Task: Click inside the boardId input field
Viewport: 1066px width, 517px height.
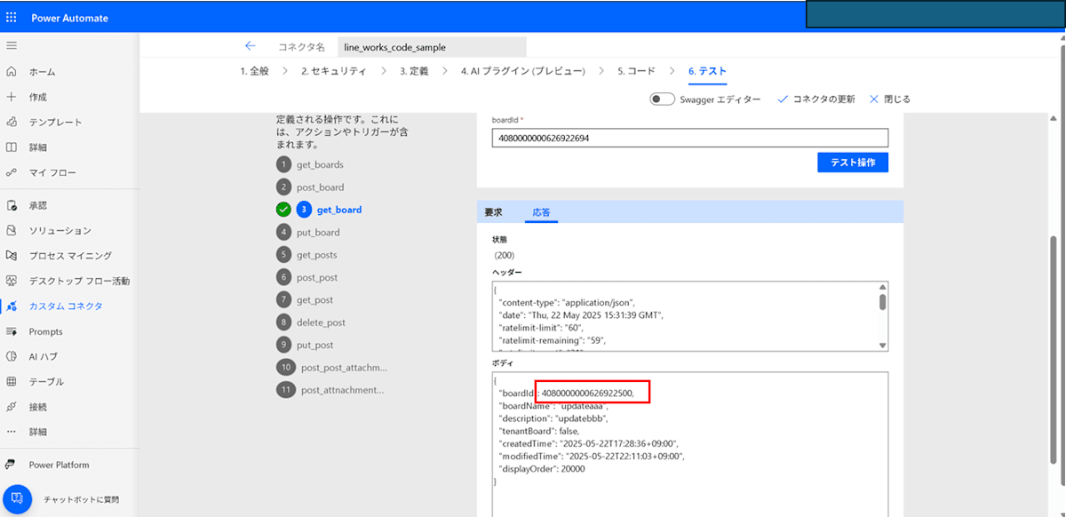Action: [x=690, y=138]
